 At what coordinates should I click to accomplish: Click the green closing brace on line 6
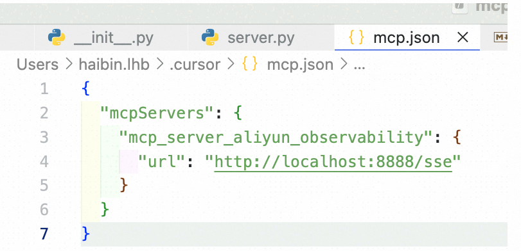coord(105,210)
